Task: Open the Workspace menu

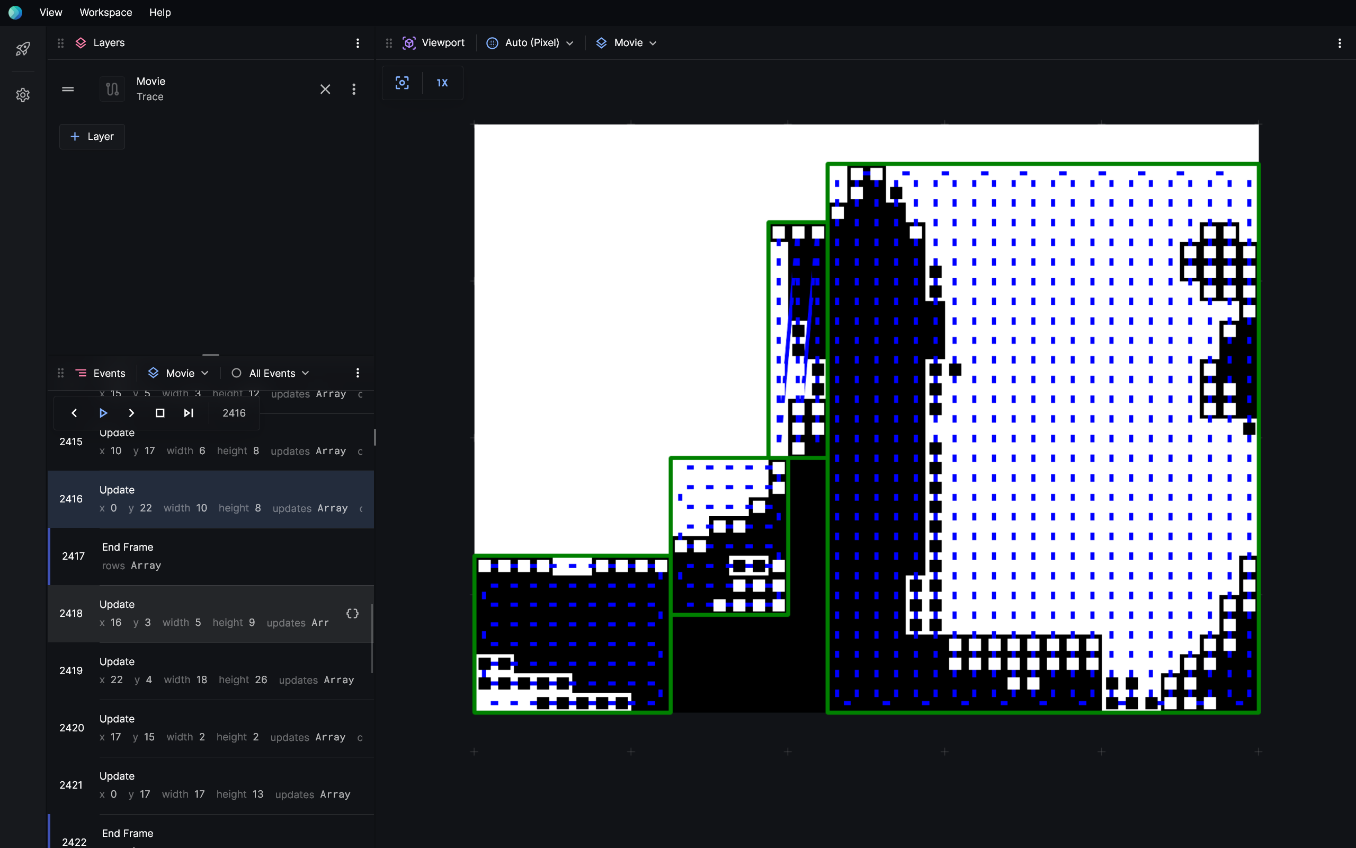Action: click(x=105, y=12)
